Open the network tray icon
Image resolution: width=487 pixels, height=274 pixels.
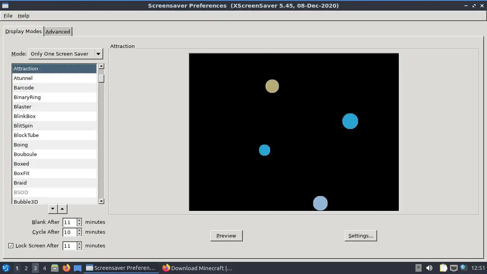click(454, 268)
